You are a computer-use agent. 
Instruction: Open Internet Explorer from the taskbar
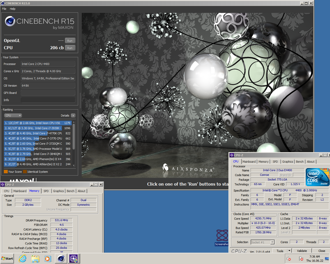tap(23, 259)
